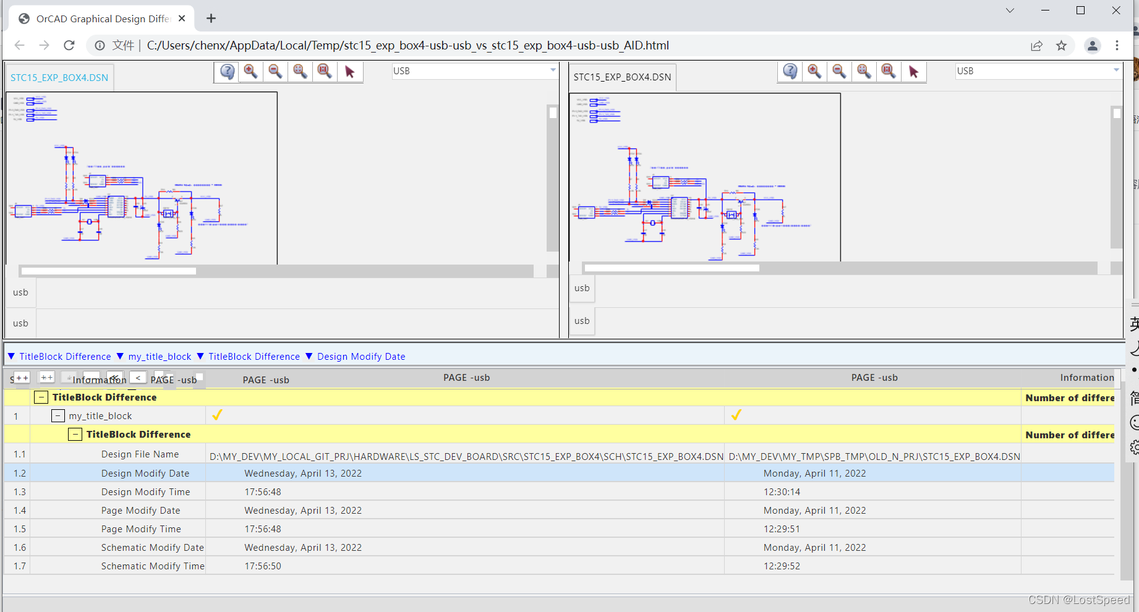The height and width of the screenshot is (612, 1139).
Task: Zoom in on the right schematic view
Action: pos(814,72)
